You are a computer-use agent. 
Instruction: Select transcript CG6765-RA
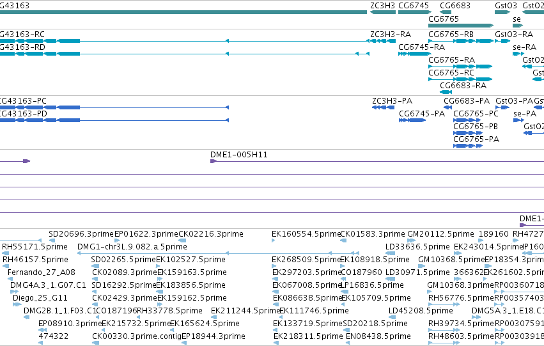pyautogui.click(x=460, y=67)
